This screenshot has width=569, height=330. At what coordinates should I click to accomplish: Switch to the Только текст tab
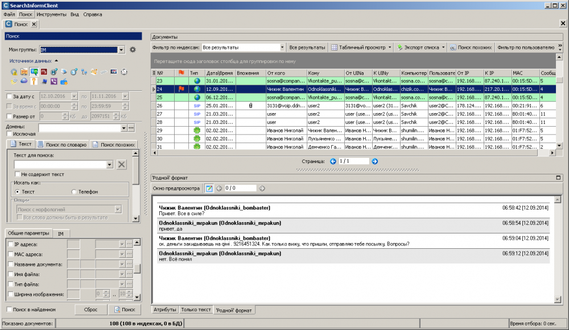tap(196, 310)
